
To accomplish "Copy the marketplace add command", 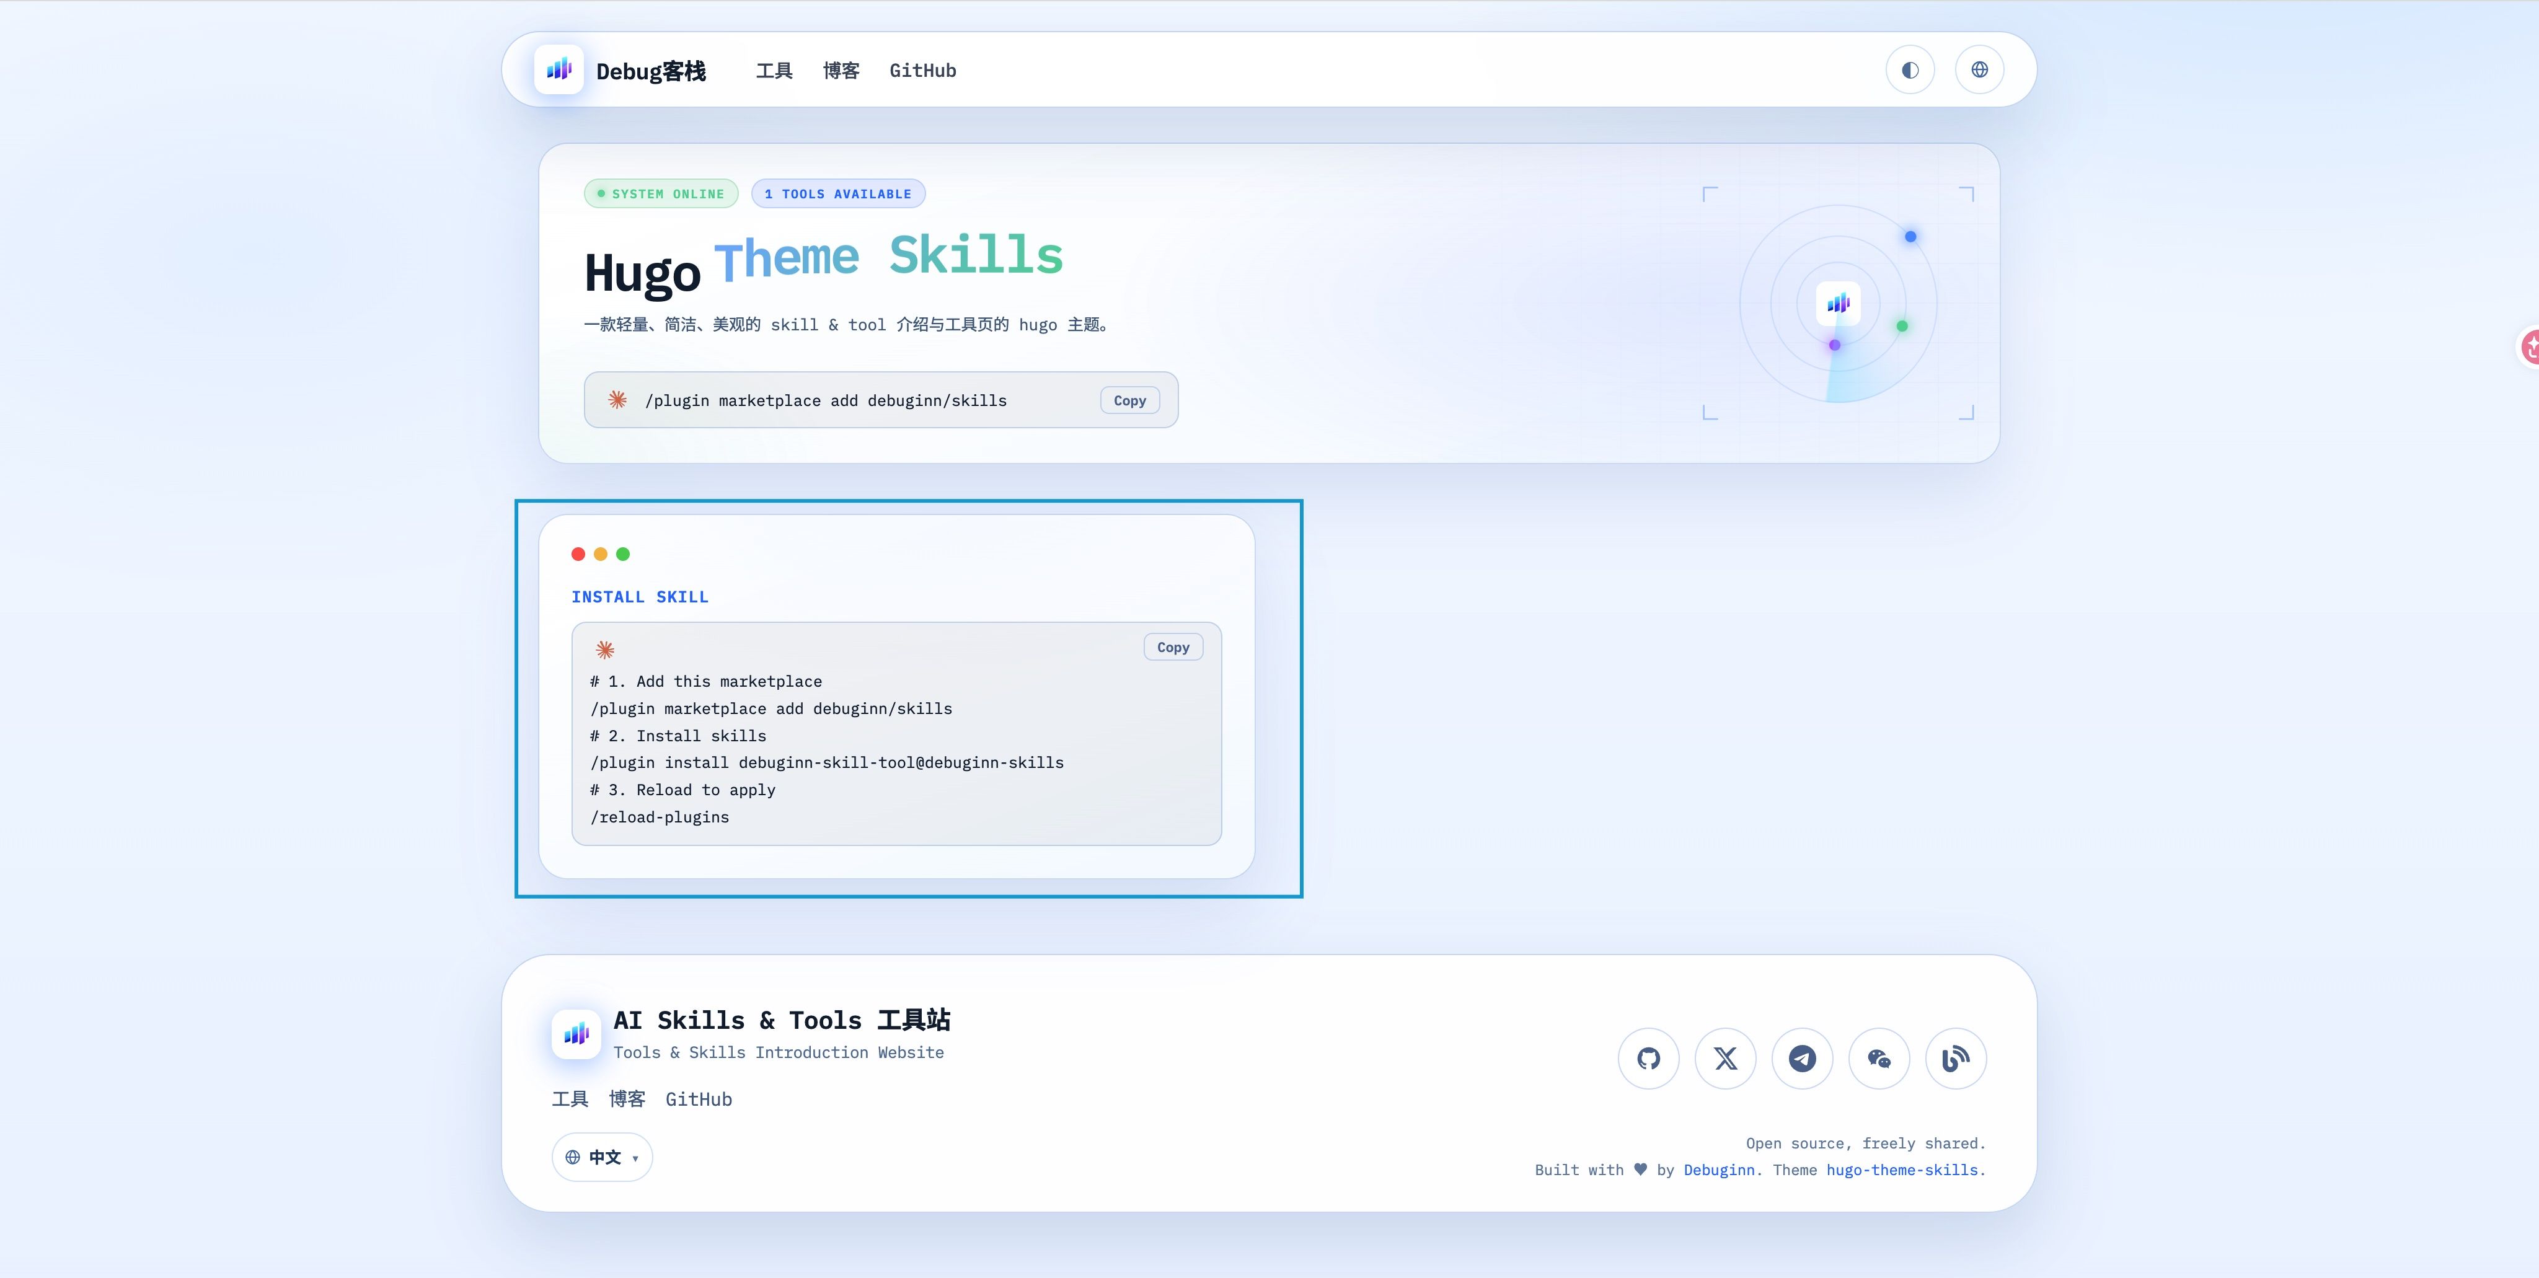I will (1129, 400).
